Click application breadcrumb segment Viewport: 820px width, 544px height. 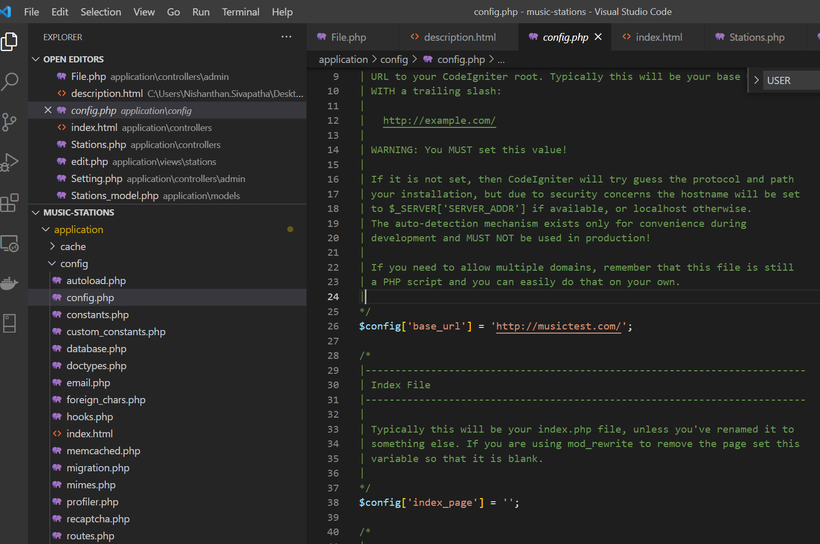pyautogui.click(x=343, y=59)
